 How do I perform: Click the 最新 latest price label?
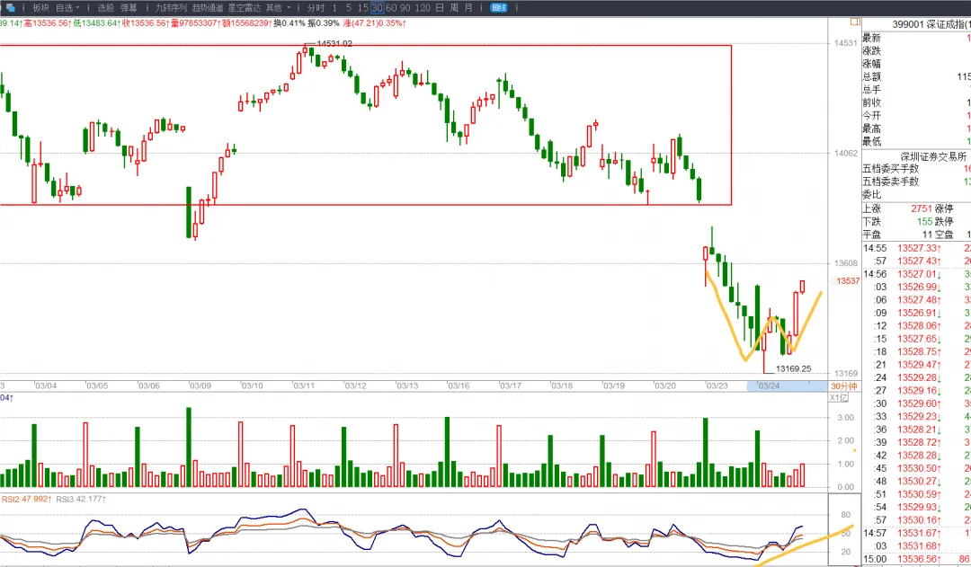coord(871,39)
